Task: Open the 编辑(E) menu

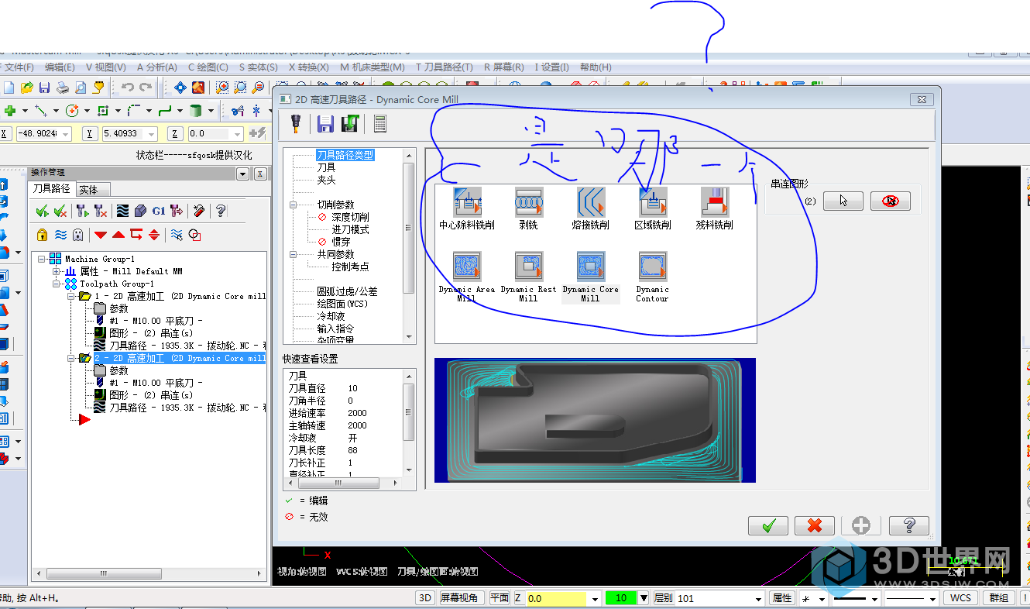Action: tap(60, 67)
